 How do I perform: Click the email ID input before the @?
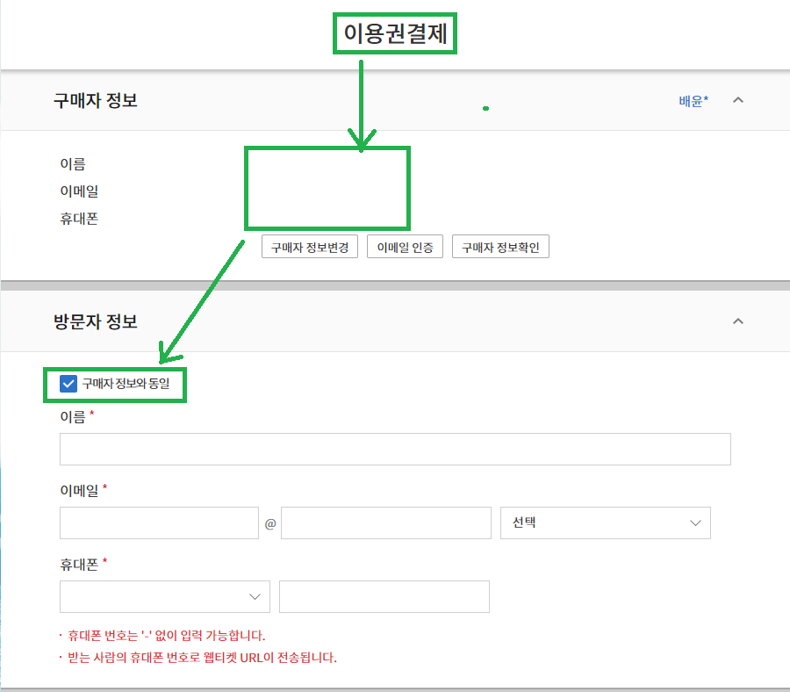click(x=158, y=523)
